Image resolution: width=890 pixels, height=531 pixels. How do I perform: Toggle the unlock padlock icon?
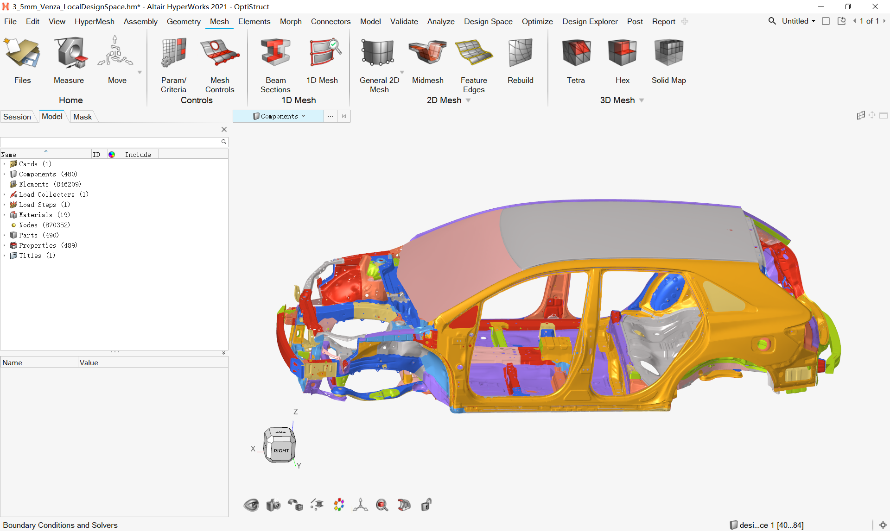coord(426,505)
